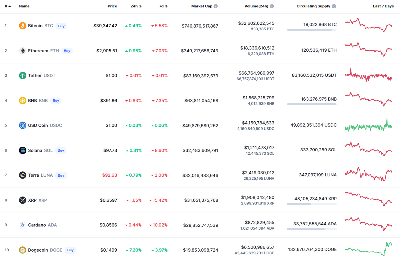
Task: Click the Solana market cap $32,483,609,791
Action: tap(201, 150)
